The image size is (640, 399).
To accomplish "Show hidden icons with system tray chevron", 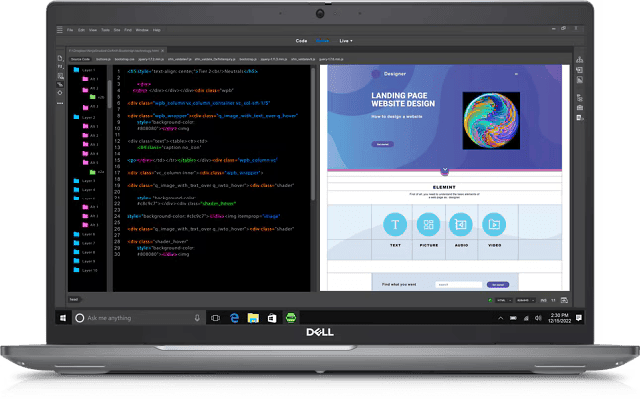I will [500, 318].
